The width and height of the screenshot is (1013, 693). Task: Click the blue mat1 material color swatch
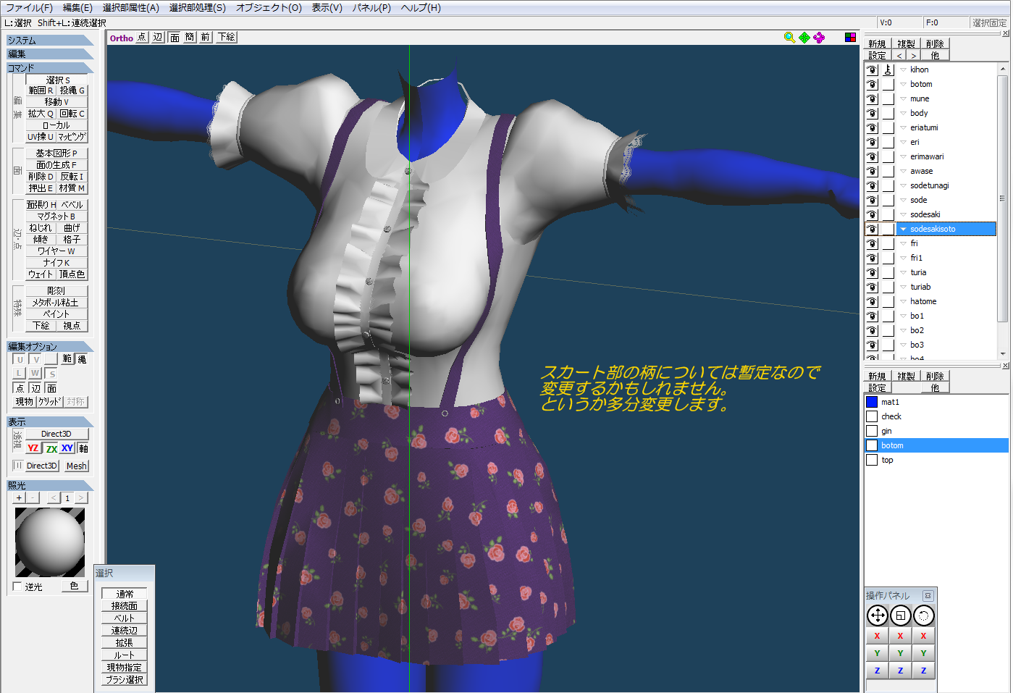872,402
